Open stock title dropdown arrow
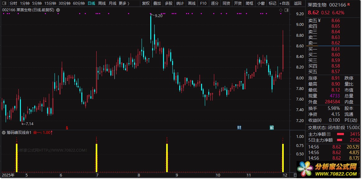Screen dimensions: 362x179 [58, 10]
